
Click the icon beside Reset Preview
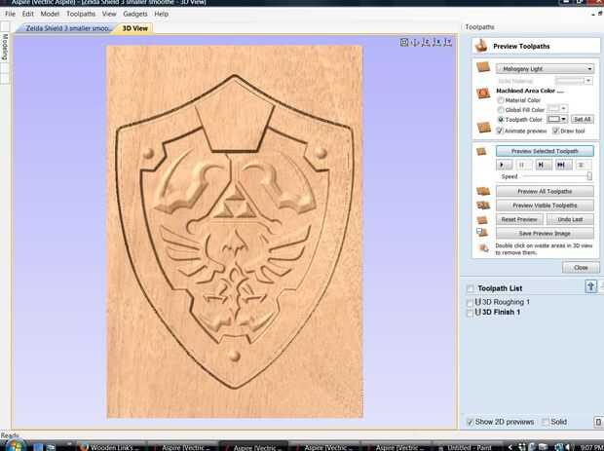[x=482, y=219]
